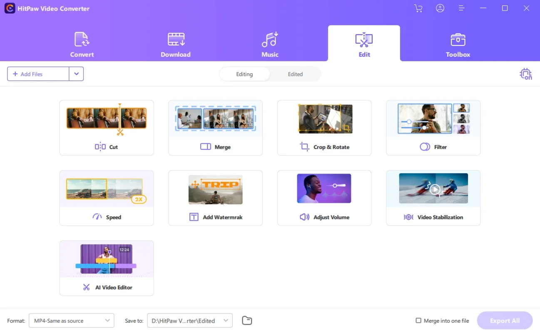Open the Format dropdown

click(x=71, y=321)
